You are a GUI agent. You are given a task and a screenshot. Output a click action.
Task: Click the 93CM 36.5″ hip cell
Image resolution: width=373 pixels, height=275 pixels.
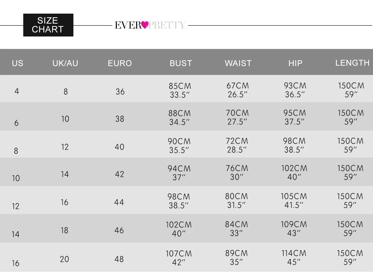(295, 90)
